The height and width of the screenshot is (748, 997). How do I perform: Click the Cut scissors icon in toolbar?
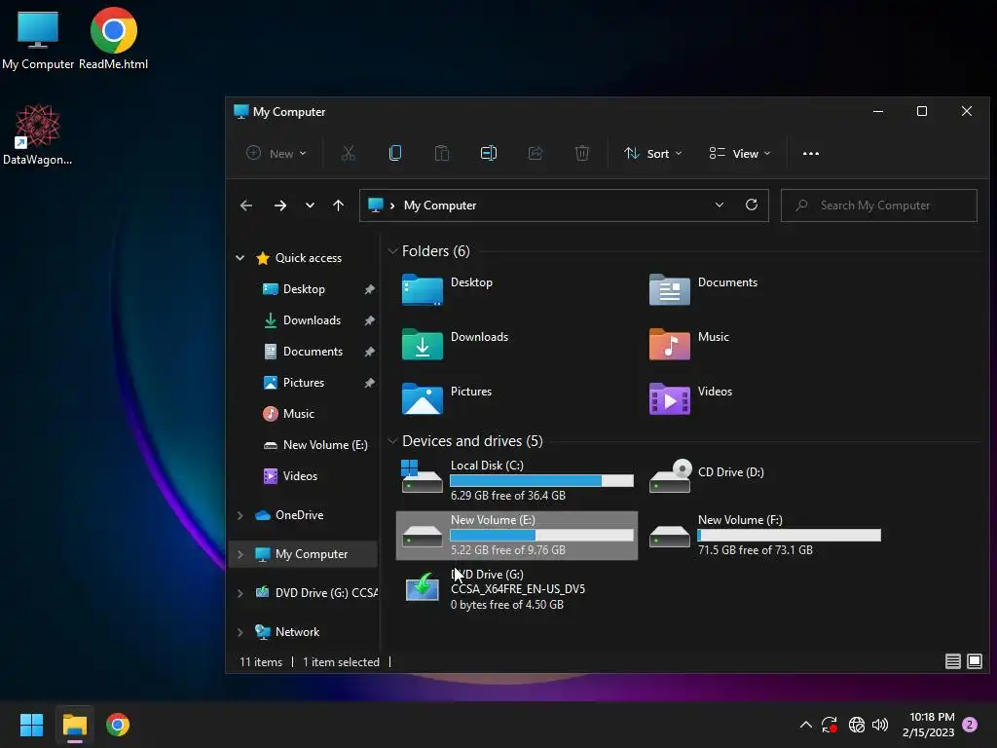pyautogui.click(x=348, y=153)
